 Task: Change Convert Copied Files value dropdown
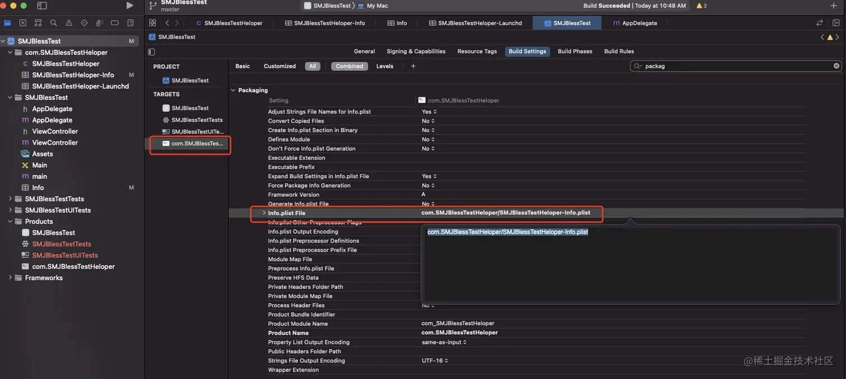click(429, 121)
